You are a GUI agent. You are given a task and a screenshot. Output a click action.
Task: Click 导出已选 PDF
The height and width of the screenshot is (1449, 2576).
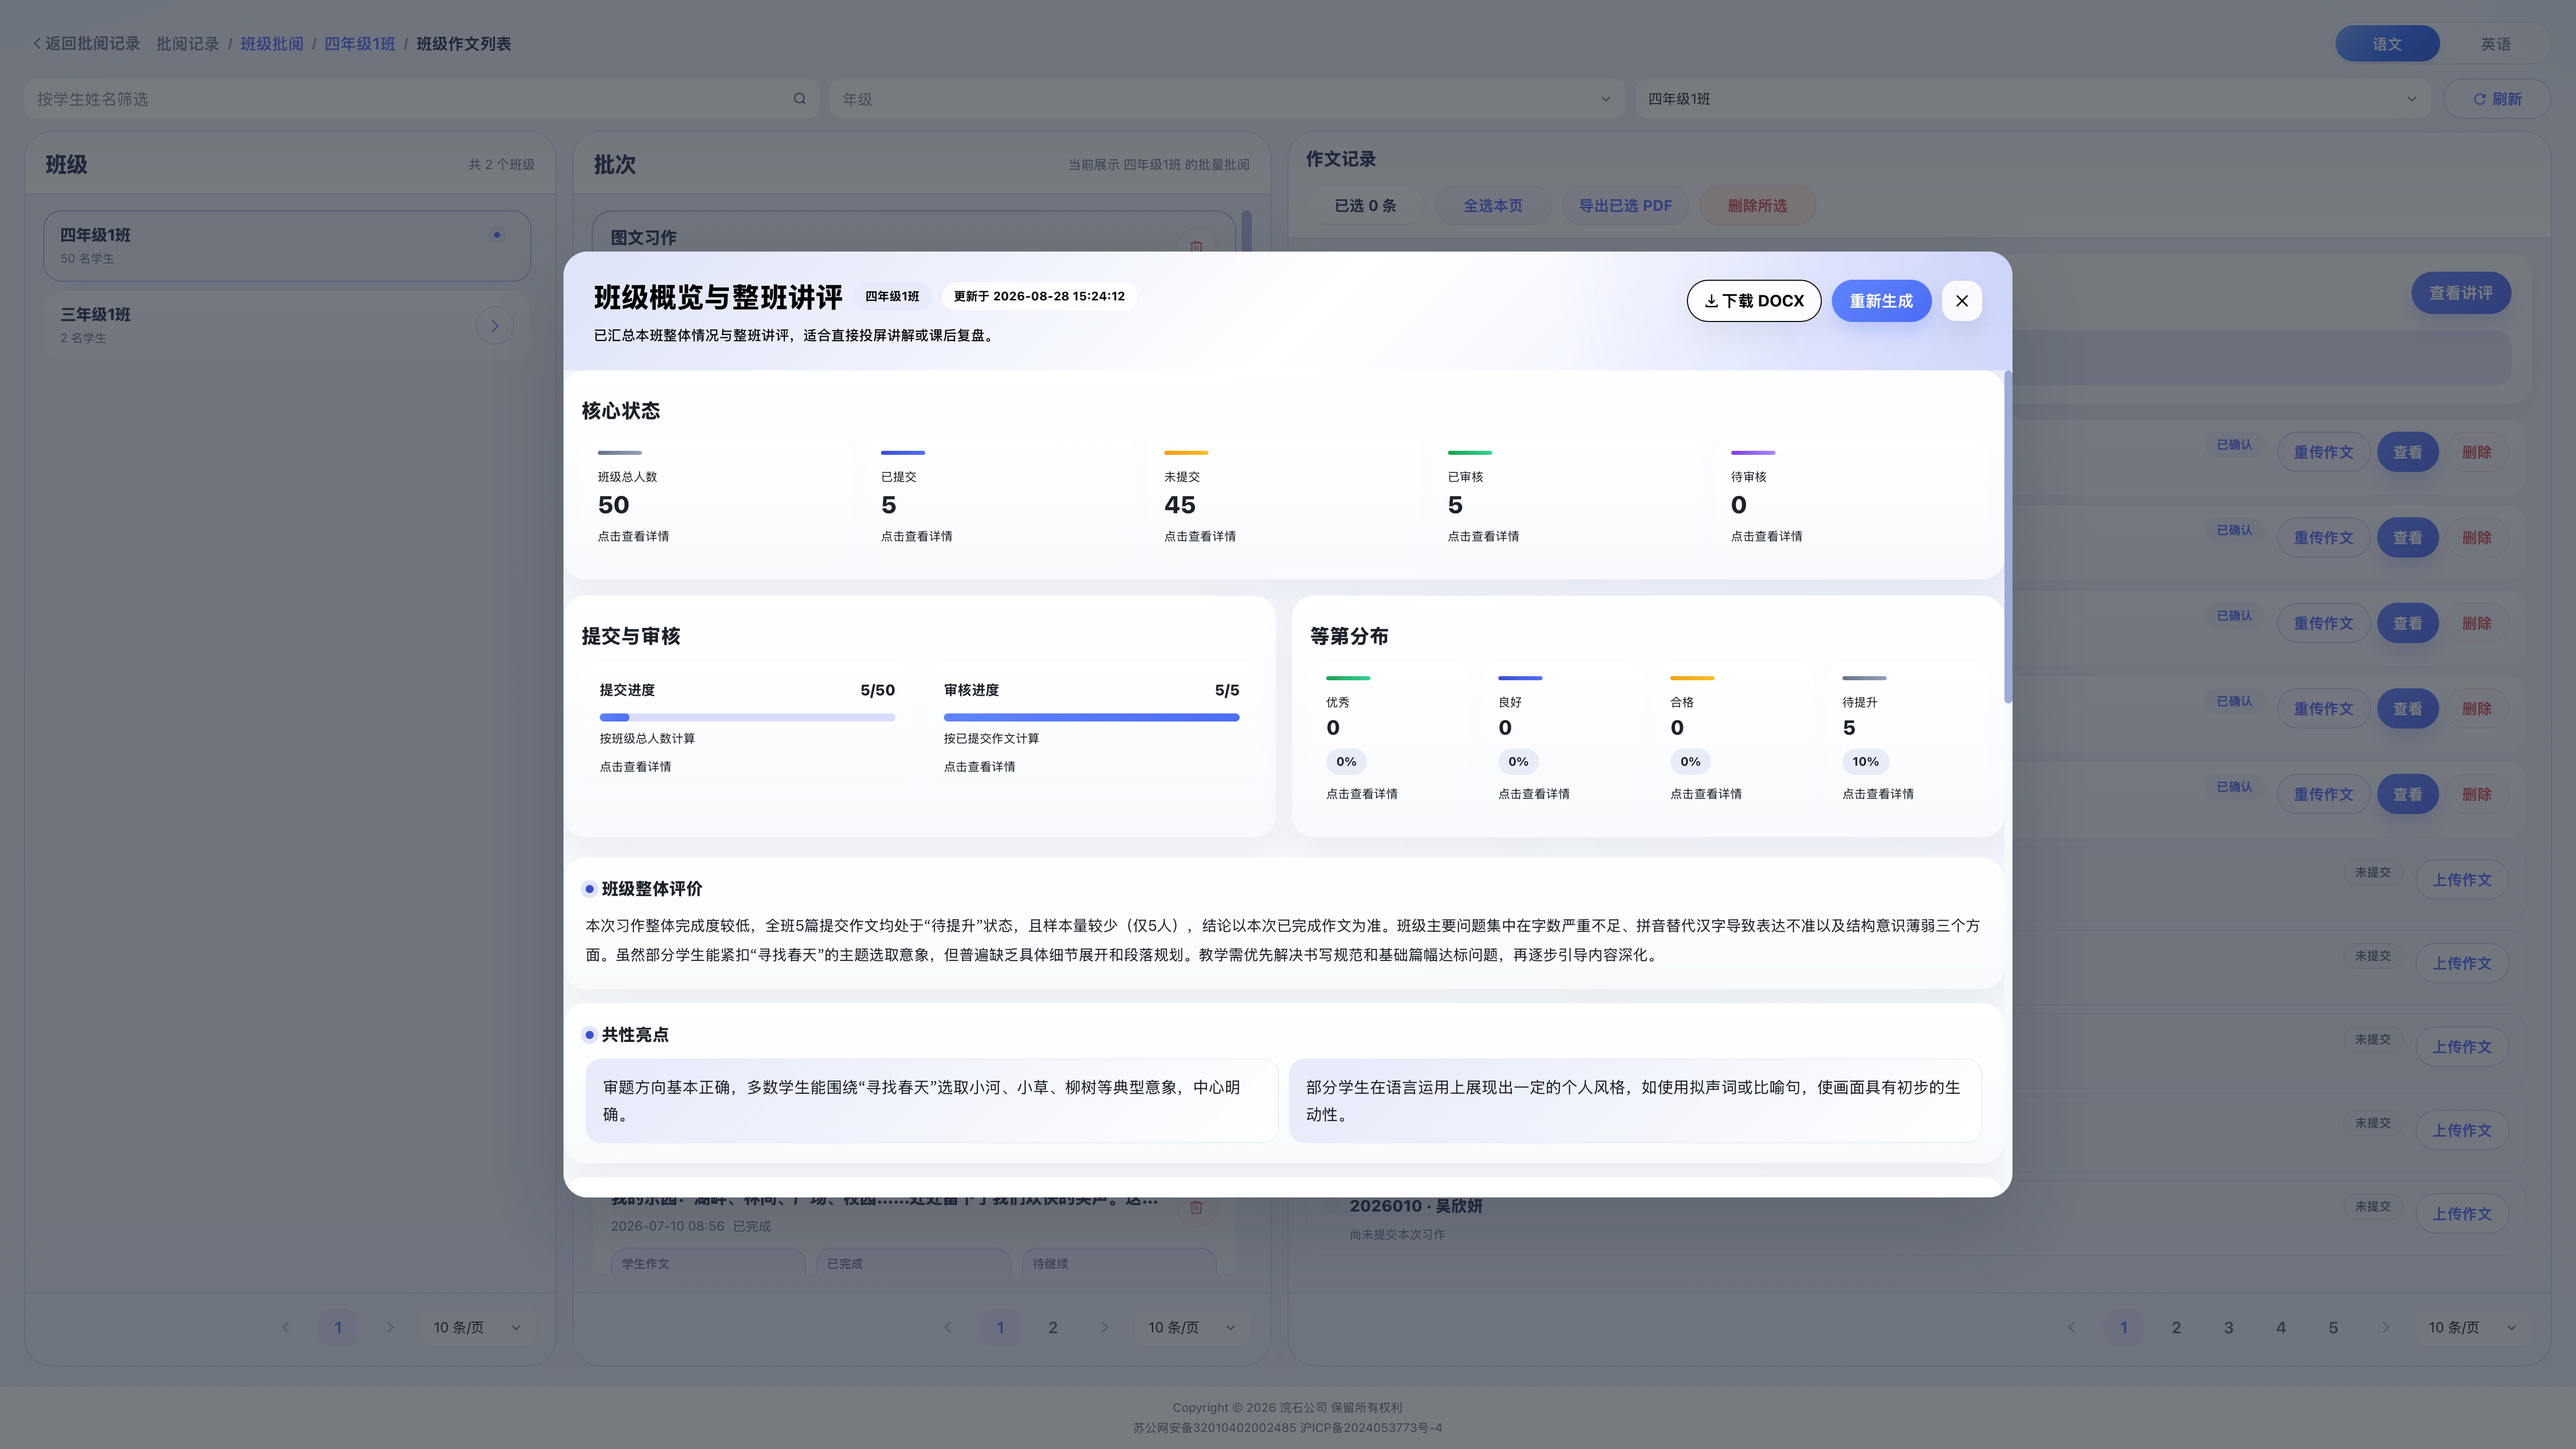pos(1625,206)
